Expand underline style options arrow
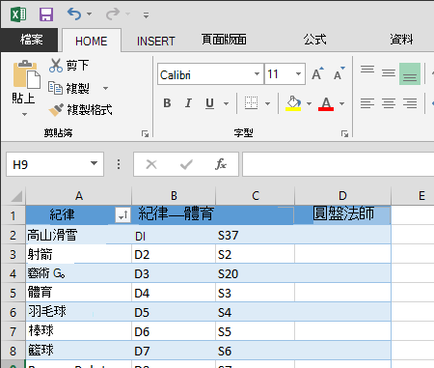The width and height of the screenshot is (434, 368). click(x=226, y=103)
